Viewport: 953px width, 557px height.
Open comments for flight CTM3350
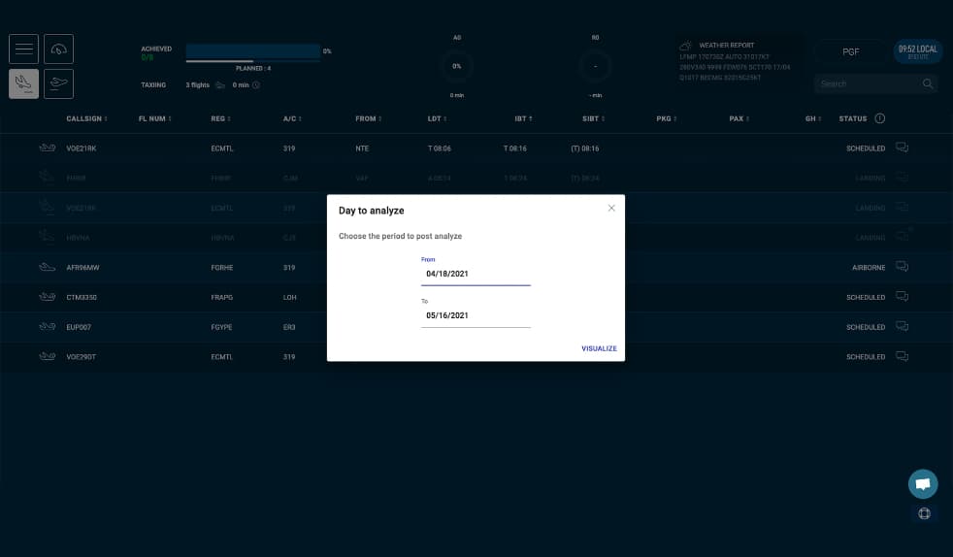click(x=902, y=296)
